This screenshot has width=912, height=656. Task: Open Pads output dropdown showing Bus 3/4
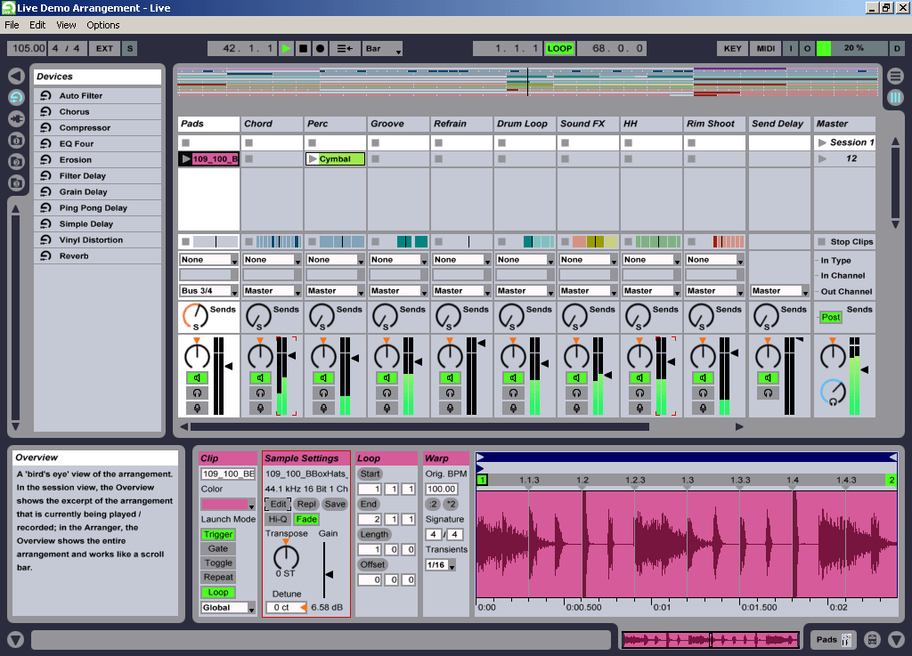[x=208, y=290]
